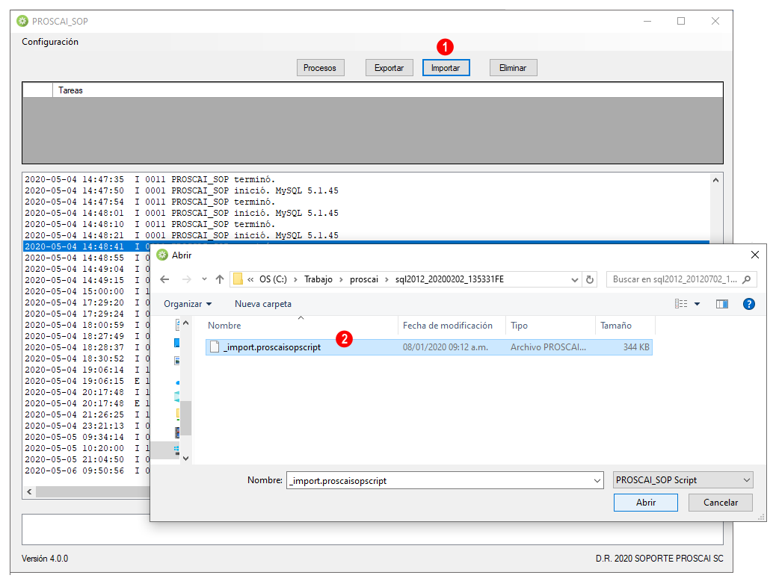This screenshot has height=584, width=776.
Task: Click the PROSCAI_SOP title bar icon
Action: pos(22,21)
